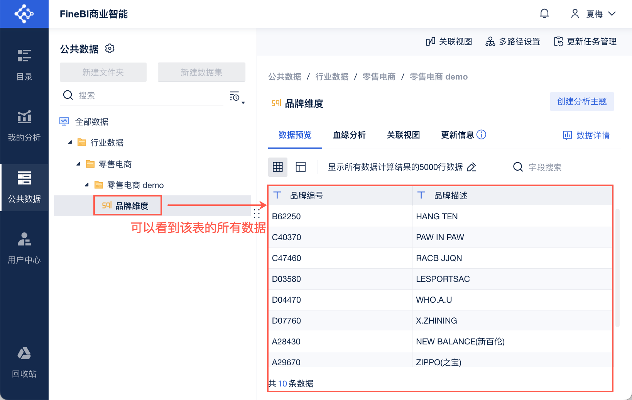Open 数据详情 data details
Screen dimensions: 632x400
pos(586,135)
